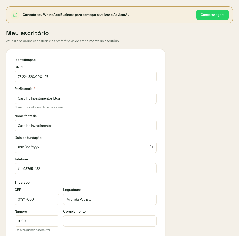This screenshot has height=236, width=239.
Task: Select the Nome fantasia input
Action: point(86,126)
